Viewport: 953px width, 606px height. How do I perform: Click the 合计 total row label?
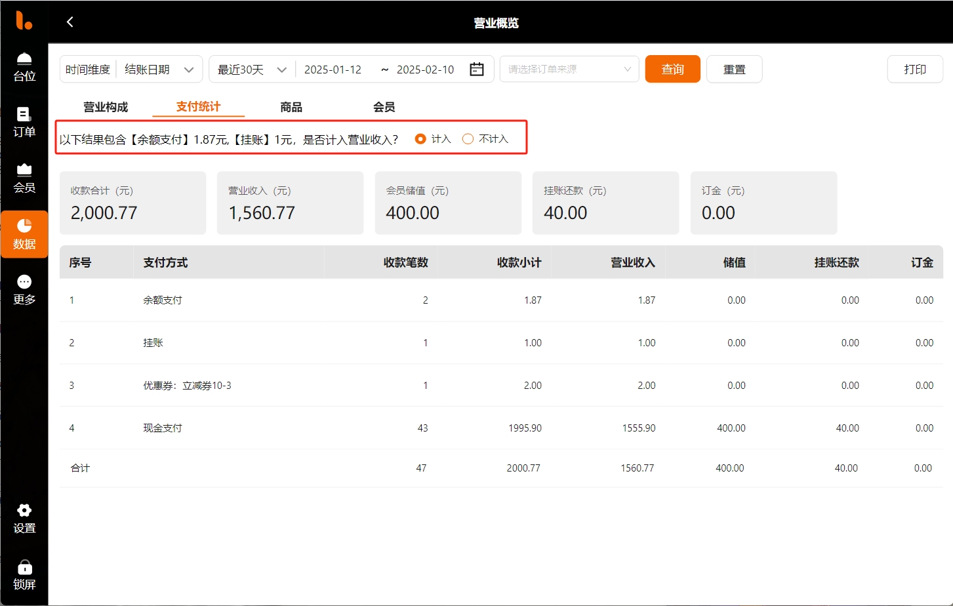click(80, 468)
